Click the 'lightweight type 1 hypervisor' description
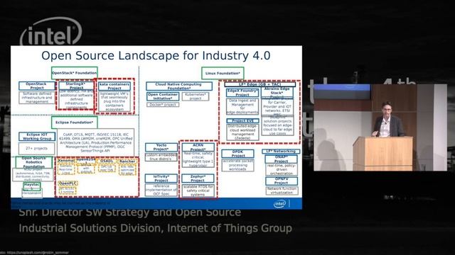 (x=198, y=160)
